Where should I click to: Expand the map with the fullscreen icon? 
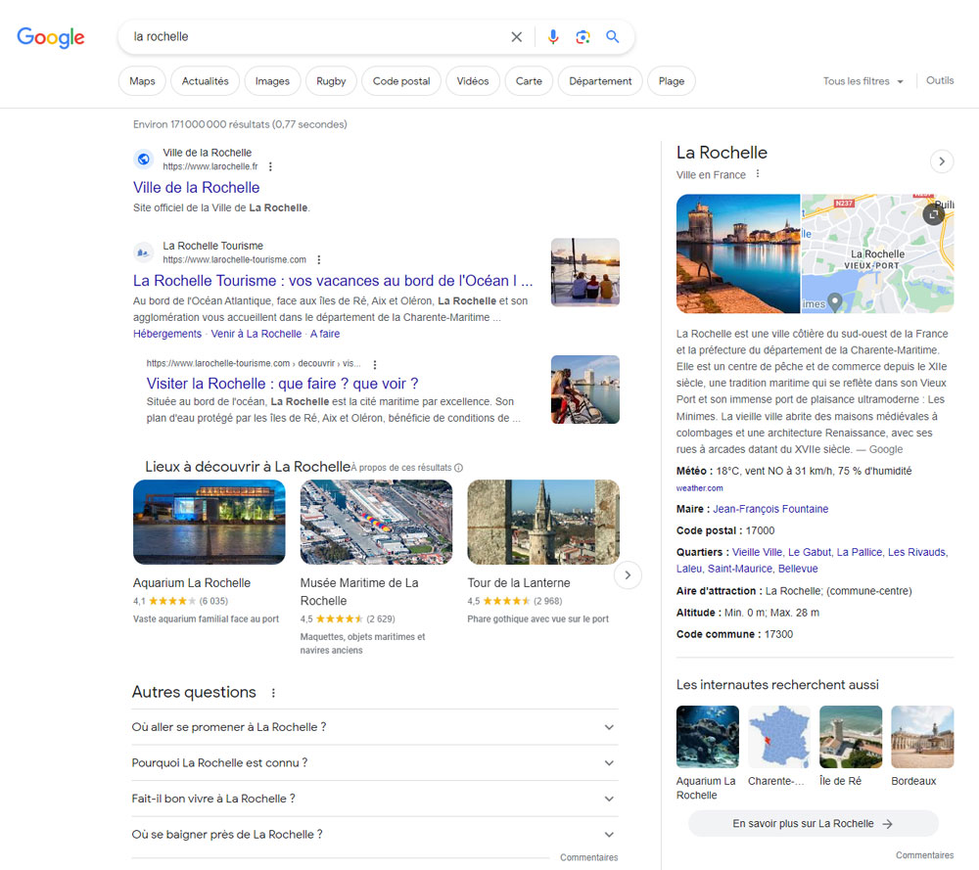(933, 214)
